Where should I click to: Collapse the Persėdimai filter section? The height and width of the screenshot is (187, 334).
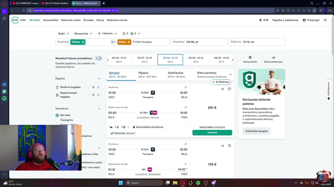point(99,109)
